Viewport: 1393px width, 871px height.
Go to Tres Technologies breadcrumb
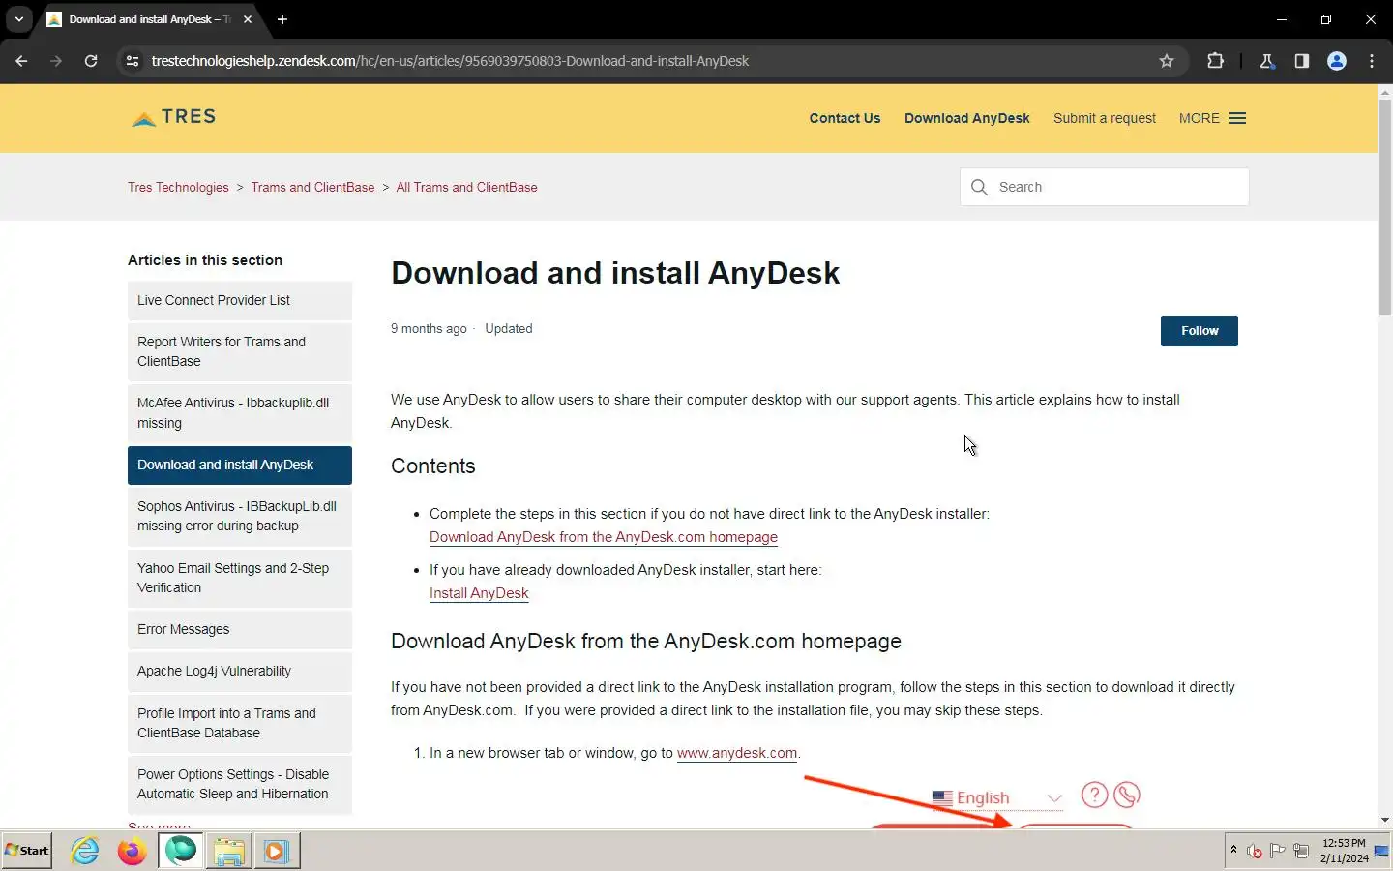(178, 187)
